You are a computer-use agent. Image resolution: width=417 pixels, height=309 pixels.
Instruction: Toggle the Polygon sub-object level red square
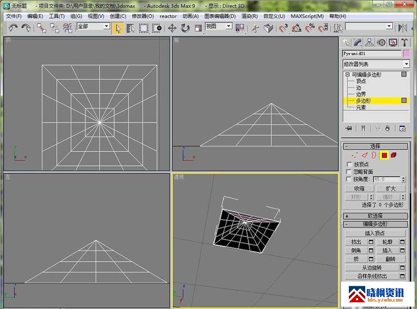click(x=384, y=155)
